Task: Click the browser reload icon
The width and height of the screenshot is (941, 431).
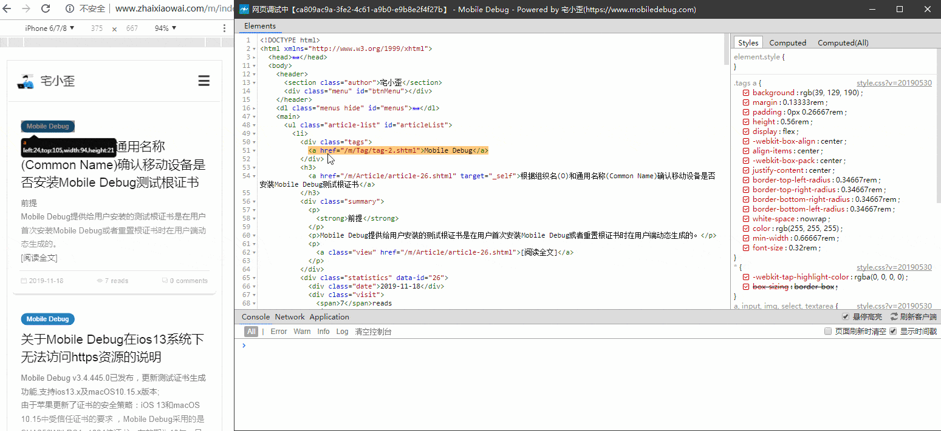Action: coord(46,9)
